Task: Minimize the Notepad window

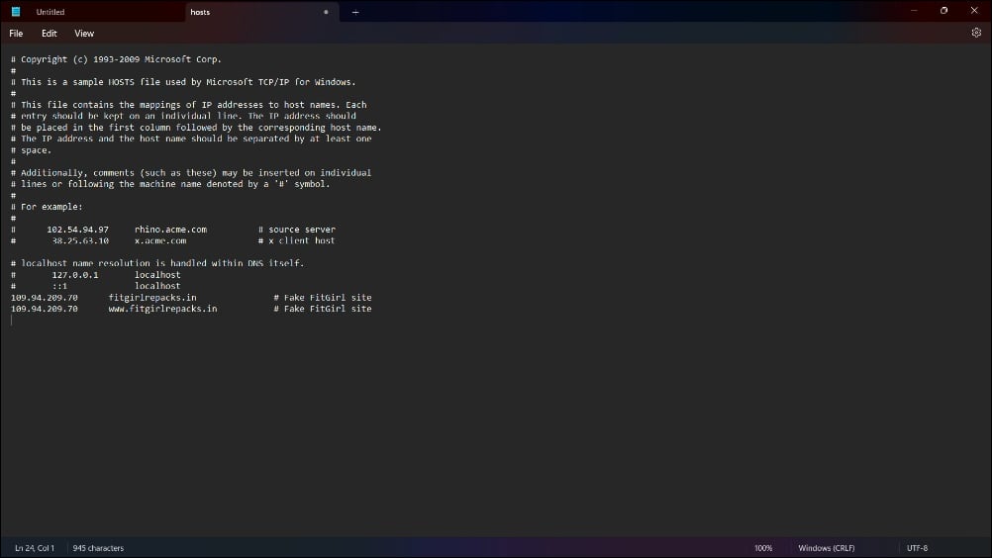Action: click(x=914, y=11)
